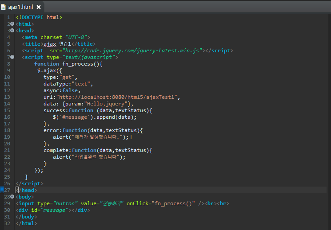Image resolution: width=331 pixels, height=230 pixels.
Task: Click the onClick "fn_process()" value
Action: pyautogui.click(x=173, y=203)
